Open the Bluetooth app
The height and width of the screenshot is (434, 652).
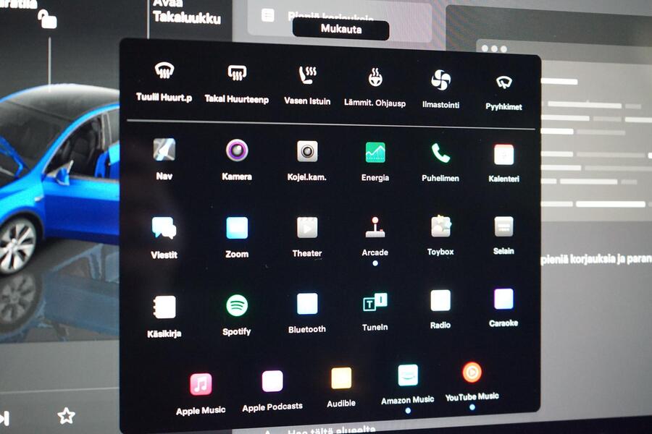point(307,304)
